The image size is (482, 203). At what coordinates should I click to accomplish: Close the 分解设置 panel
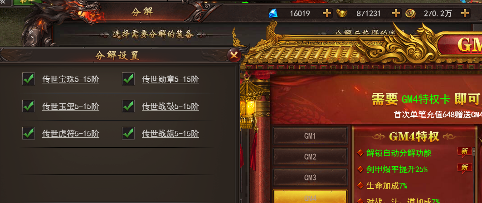point(234,55)
